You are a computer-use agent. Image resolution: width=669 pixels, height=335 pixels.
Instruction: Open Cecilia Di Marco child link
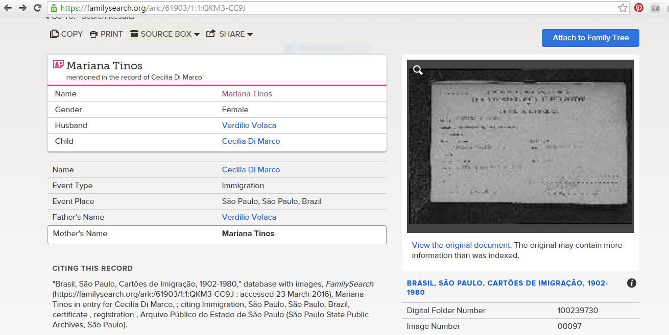[251, 141]
